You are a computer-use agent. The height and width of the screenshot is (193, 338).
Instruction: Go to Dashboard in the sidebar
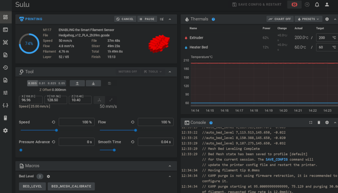coord(5,17)
